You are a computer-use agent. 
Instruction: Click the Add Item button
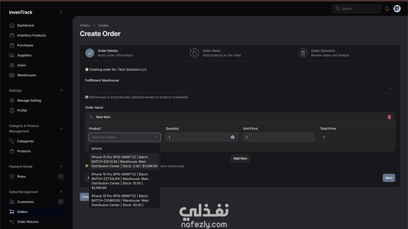click(240, 158)
